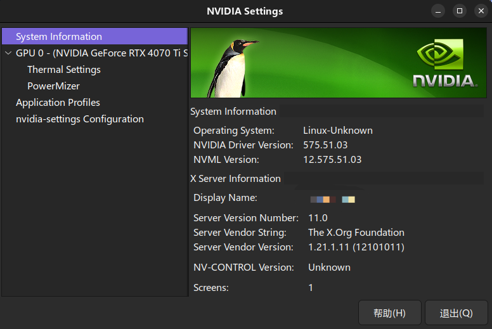Click the Linux-Unknown operating system value
Screen dimensions: 492x329
pyautogui.click(x=338, y=131)
